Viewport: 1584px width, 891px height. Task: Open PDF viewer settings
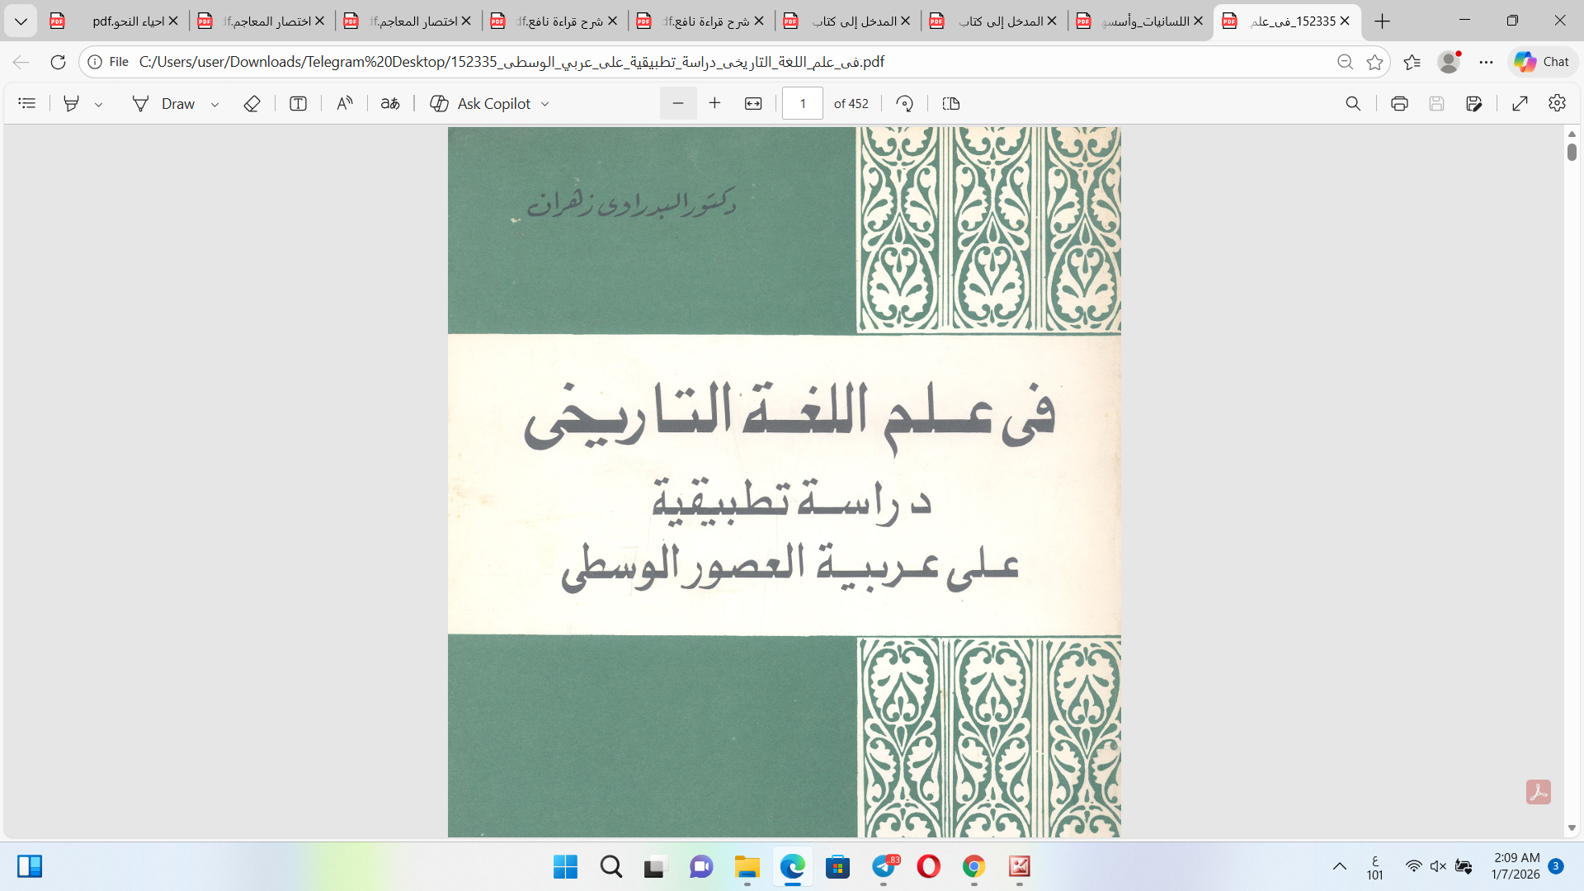click(x=1557, y=103)
